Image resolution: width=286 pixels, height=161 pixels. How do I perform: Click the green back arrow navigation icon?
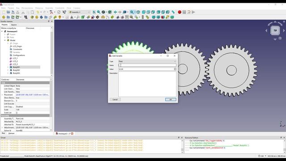(x=115, y=12)
